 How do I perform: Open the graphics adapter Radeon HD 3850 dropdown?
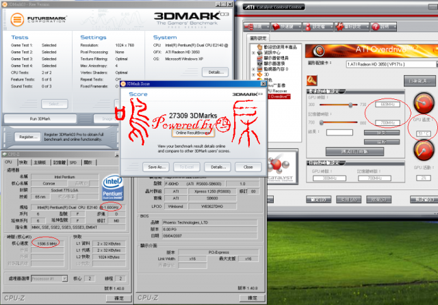[x=392, y=64]
